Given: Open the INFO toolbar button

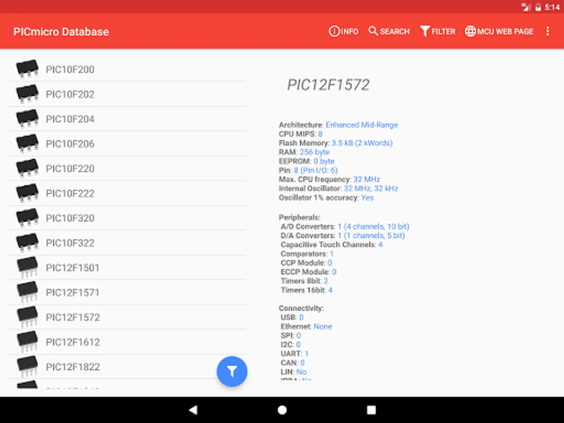Looking at the screenshot, I should (x=344, y=31).
